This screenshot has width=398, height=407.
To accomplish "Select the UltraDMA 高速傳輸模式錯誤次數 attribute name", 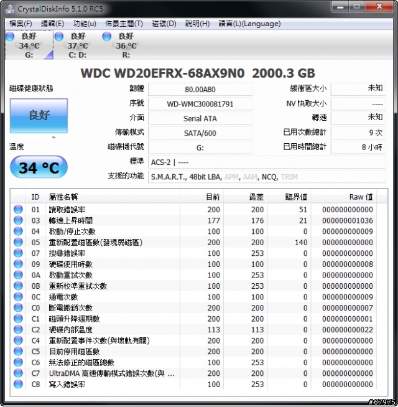I will pyautogui.click(x=111, y=373).
